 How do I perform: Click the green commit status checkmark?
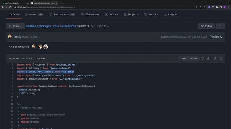click(39, 37)
